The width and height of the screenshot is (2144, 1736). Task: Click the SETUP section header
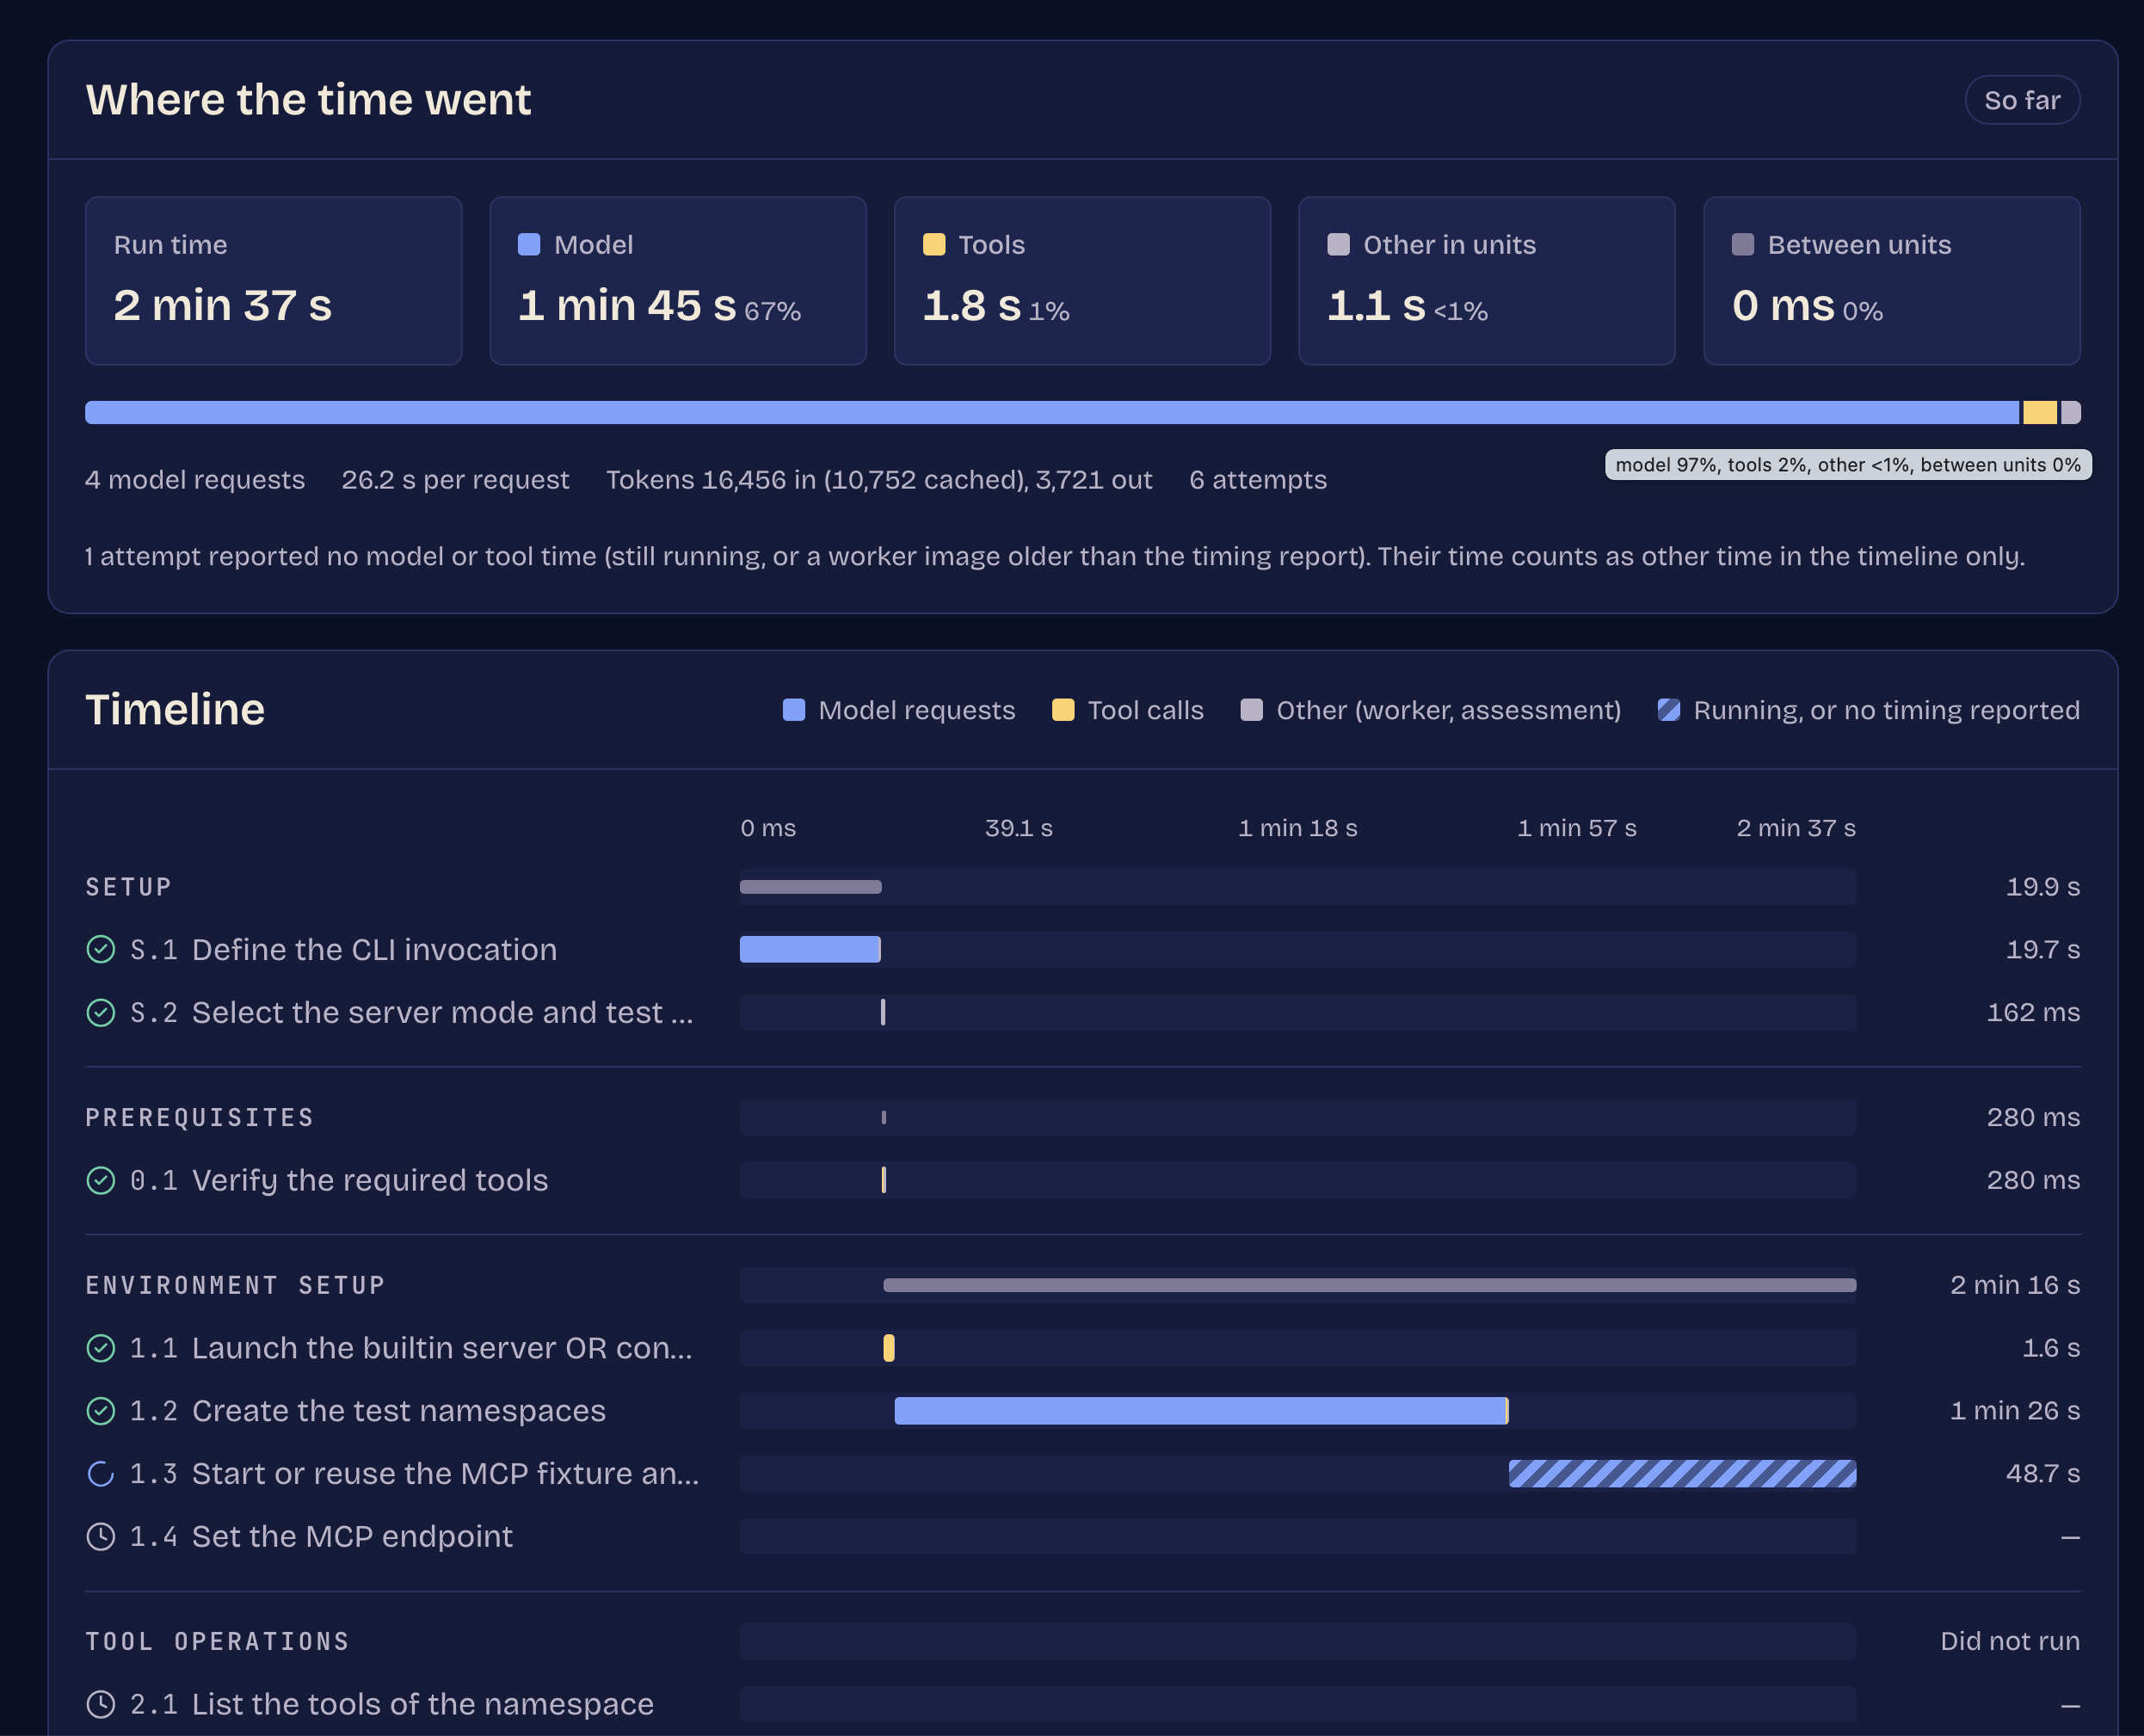pos(129,887)
